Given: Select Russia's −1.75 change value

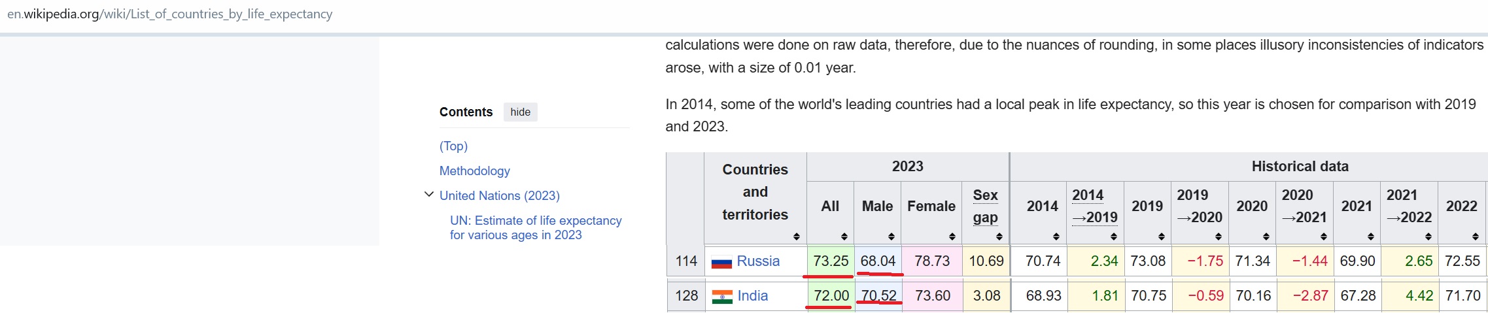Looking at the screenshot, I should [1205, 261].
